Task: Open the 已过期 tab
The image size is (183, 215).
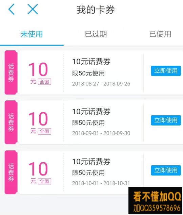Action: pos(96,34)
